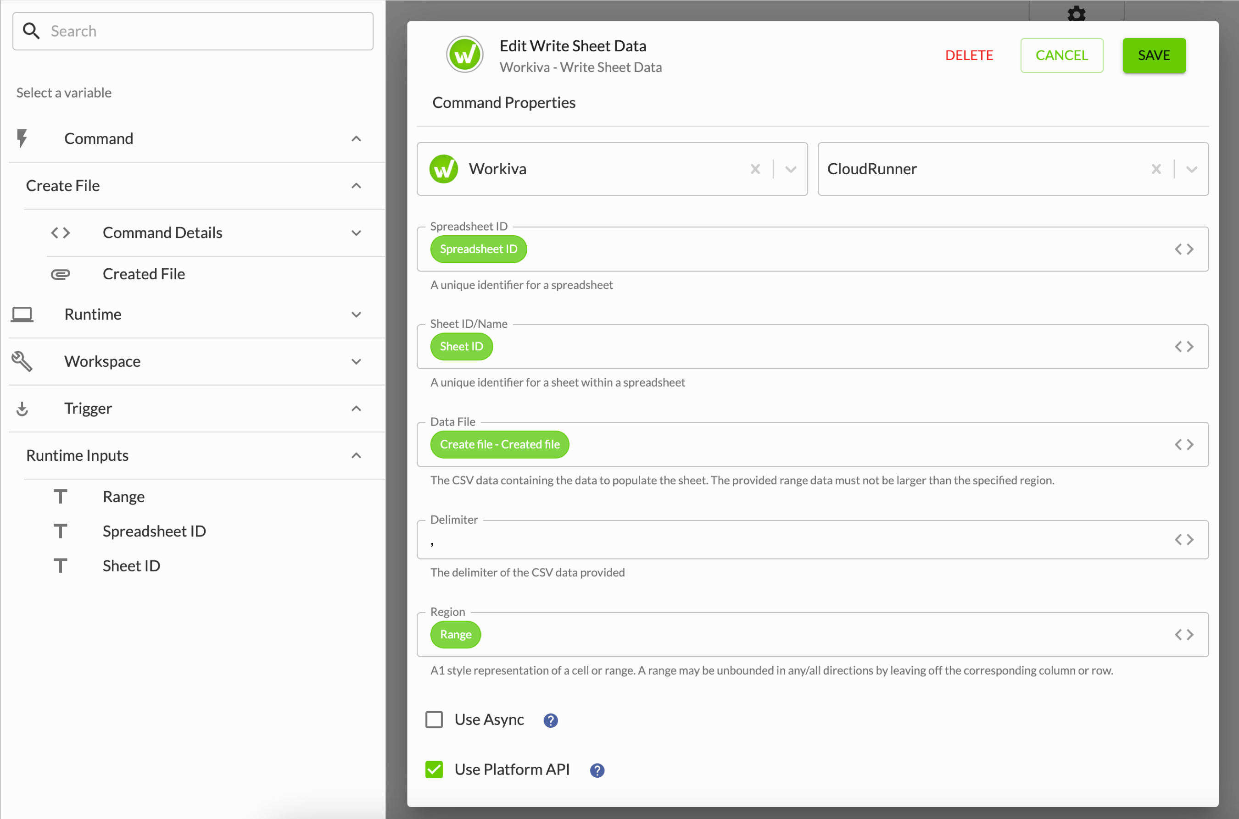The width and height of the screenshot is (1239, 819).
Task: Click the Command Details code brackets icon
Action: pos(60,232)
